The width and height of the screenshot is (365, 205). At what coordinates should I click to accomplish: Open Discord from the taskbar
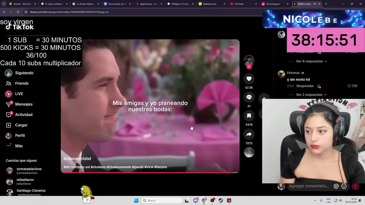[x=196, y=200]
